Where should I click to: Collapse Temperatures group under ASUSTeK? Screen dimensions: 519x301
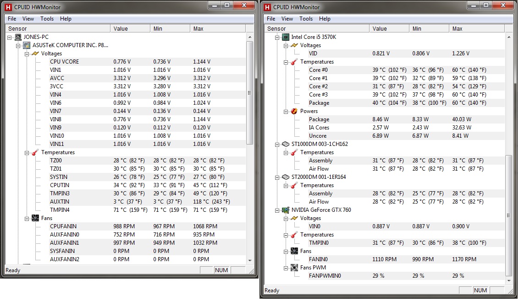pos(27,153)
